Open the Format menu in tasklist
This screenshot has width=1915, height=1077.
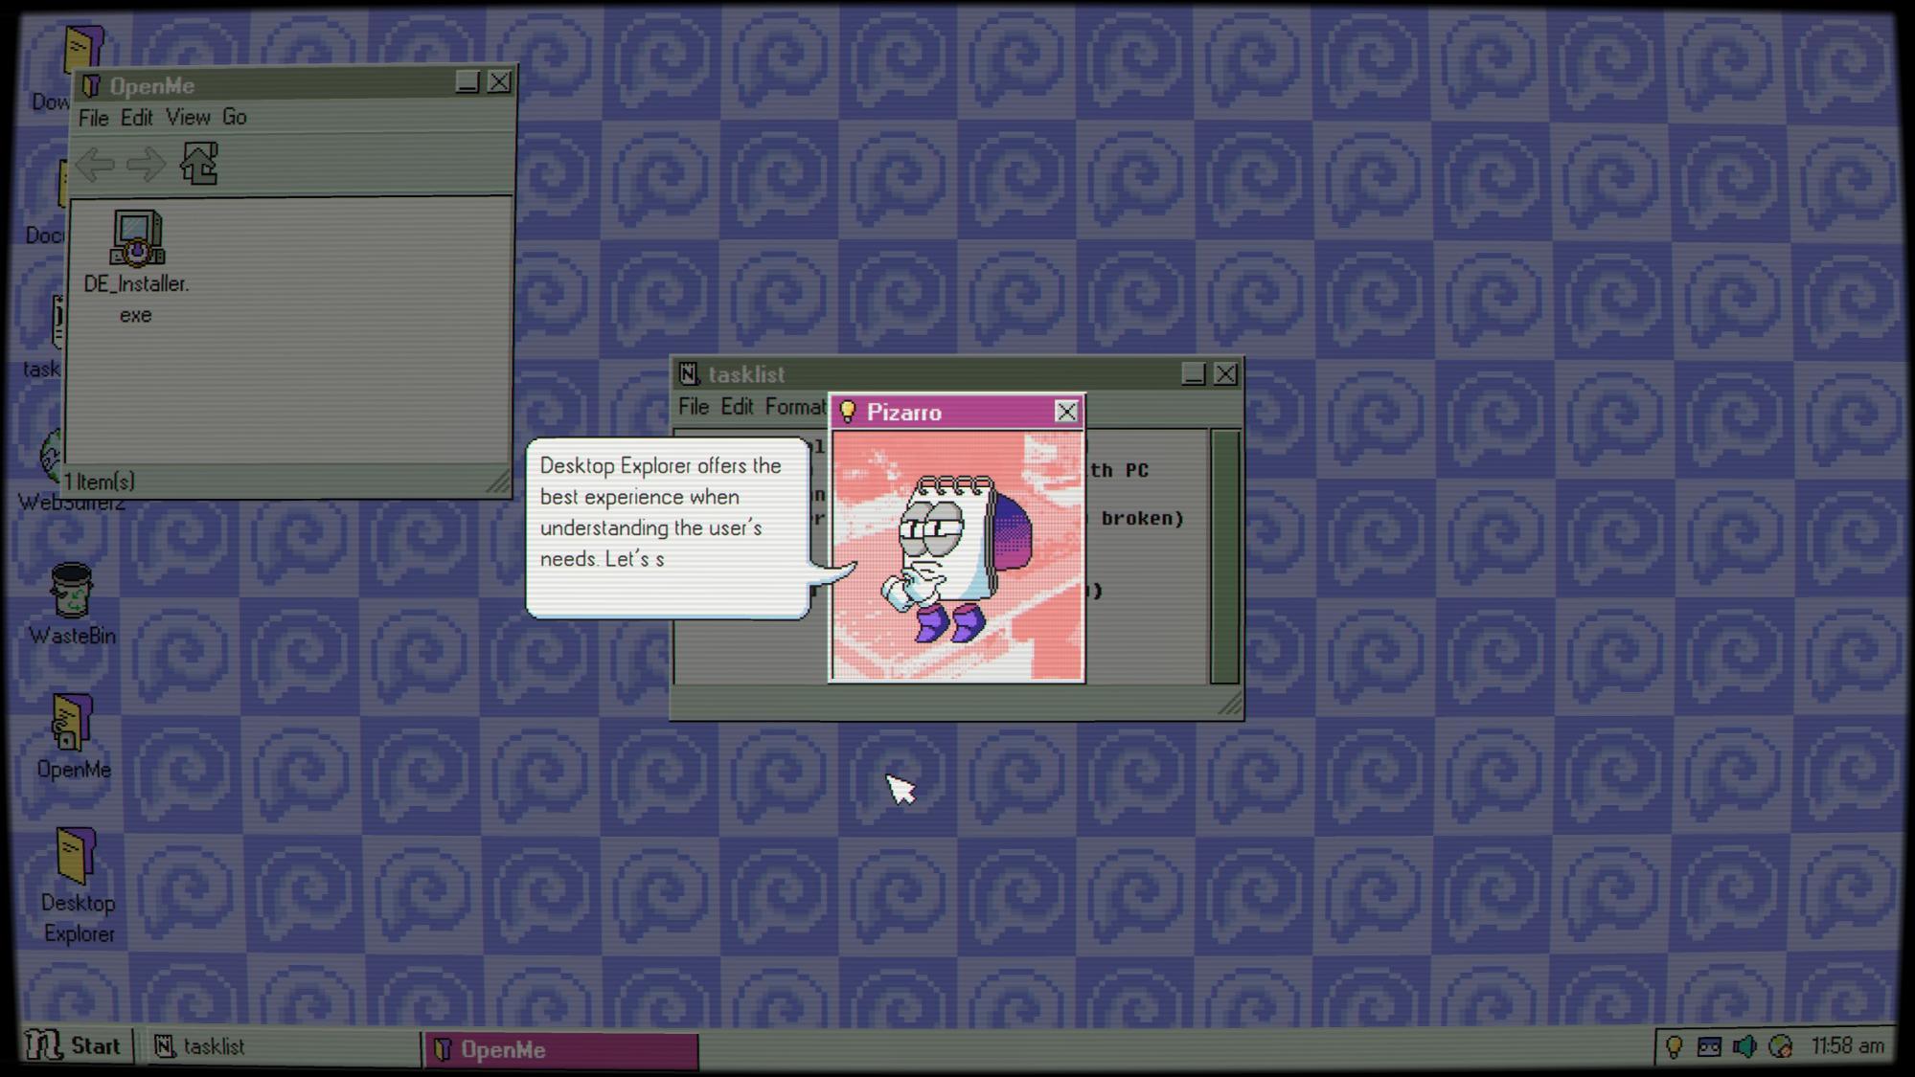pos(794,406)
